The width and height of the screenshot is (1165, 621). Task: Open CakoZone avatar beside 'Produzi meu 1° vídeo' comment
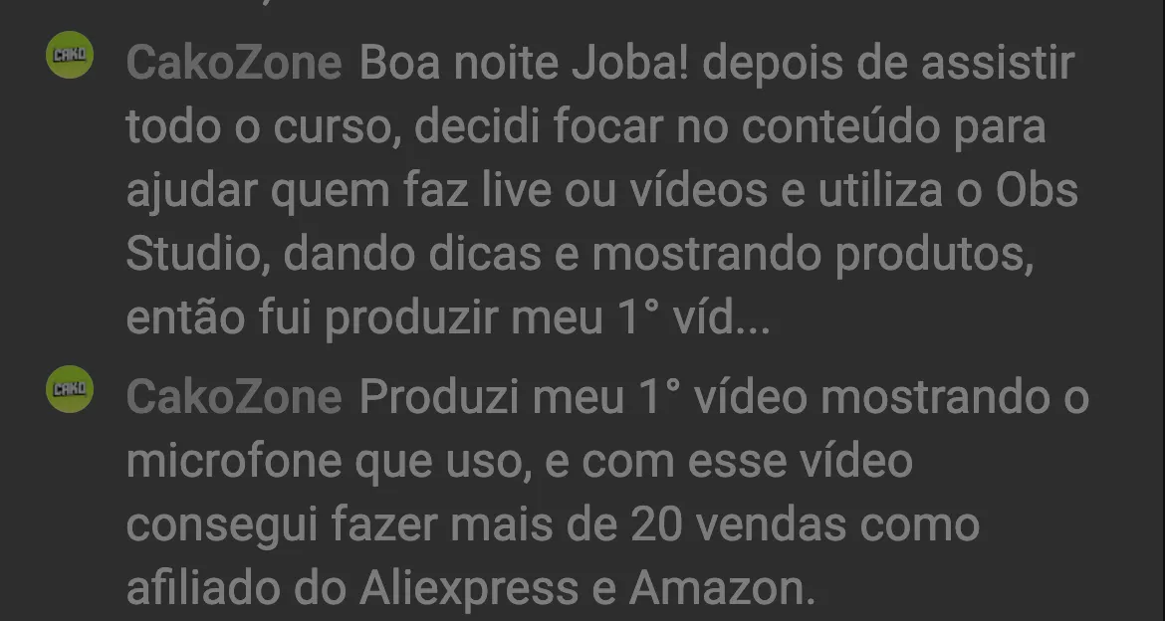(70, 388)
